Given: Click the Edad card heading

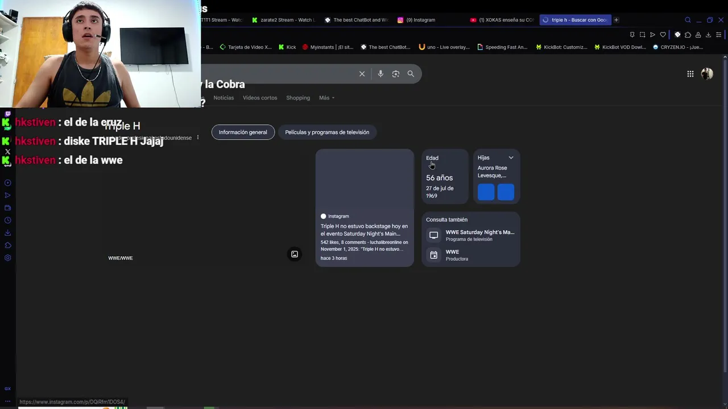Looking at the screenshot, I should [432, 158].
